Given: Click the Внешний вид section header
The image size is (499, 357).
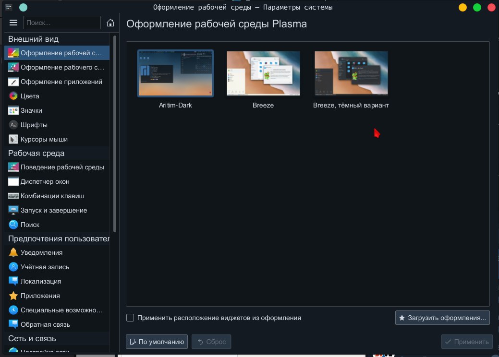Looking at the screenshot, I should pyautogui.click(x=34, y=39).
